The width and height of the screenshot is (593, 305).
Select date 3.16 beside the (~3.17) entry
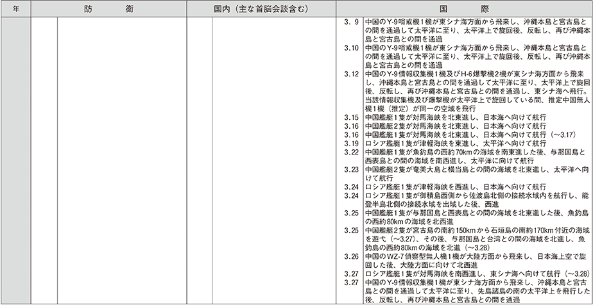pyautogui.click(x=351, y=135)
